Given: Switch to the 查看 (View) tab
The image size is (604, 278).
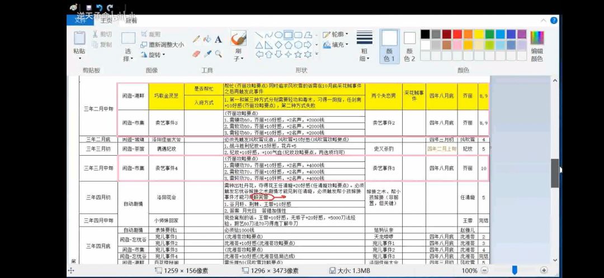Looking at the screenshot, I should coord(131,21).
